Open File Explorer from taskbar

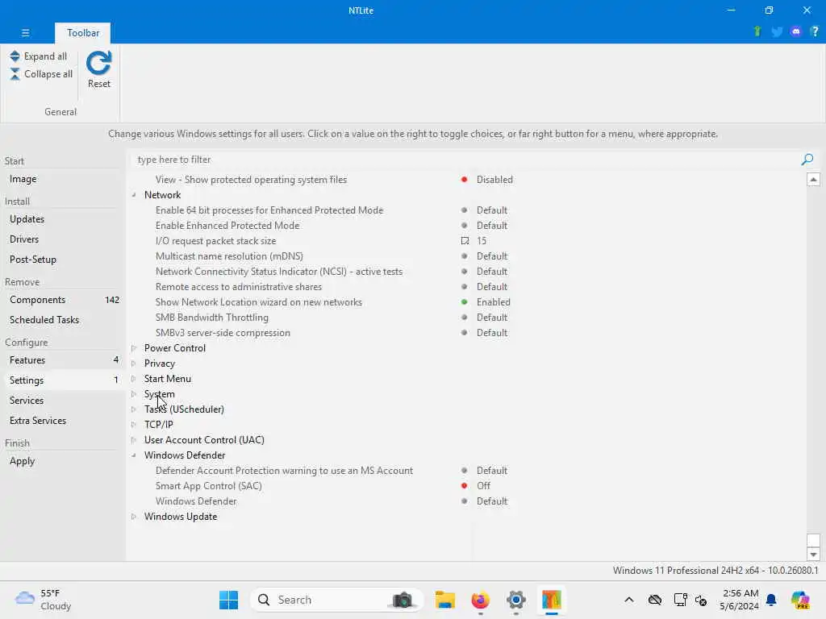tap(445, 600)
